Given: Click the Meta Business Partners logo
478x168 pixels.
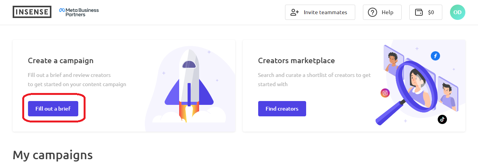Looking at the screenshot, I should pyautogui.click(x=79, y=12).
